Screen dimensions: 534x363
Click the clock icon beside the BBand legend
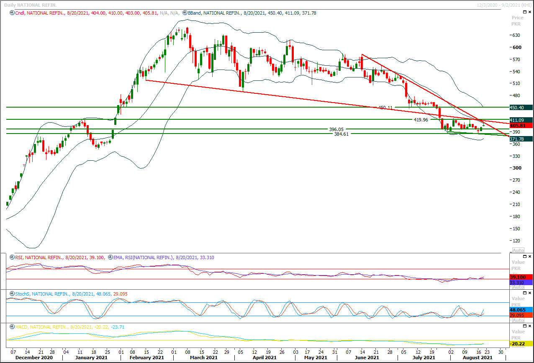185,13
